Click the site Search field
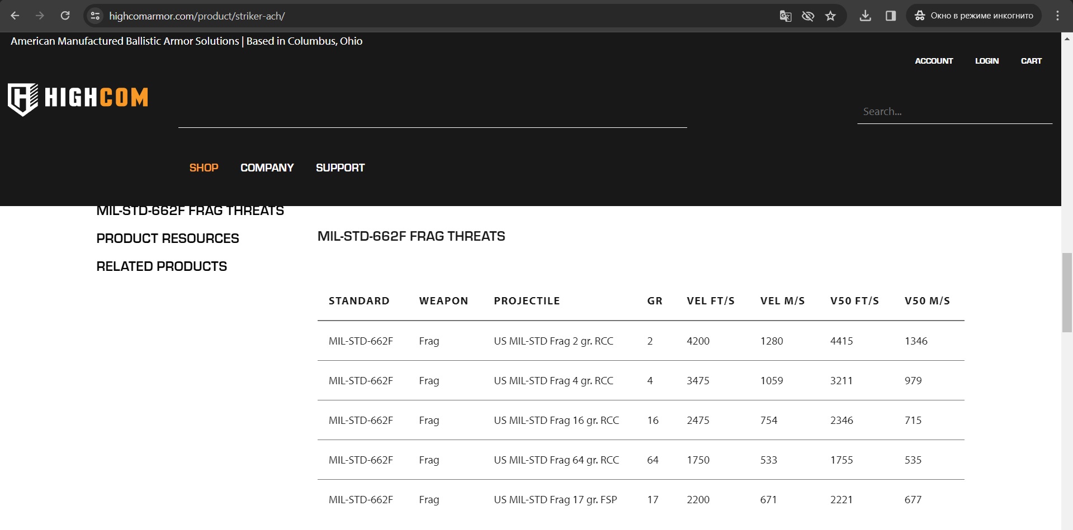The image size is (1073, 530). click(954, 112)
